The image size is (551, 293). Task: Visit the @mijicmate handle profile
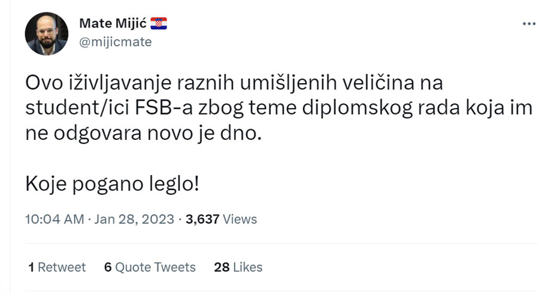115,42
